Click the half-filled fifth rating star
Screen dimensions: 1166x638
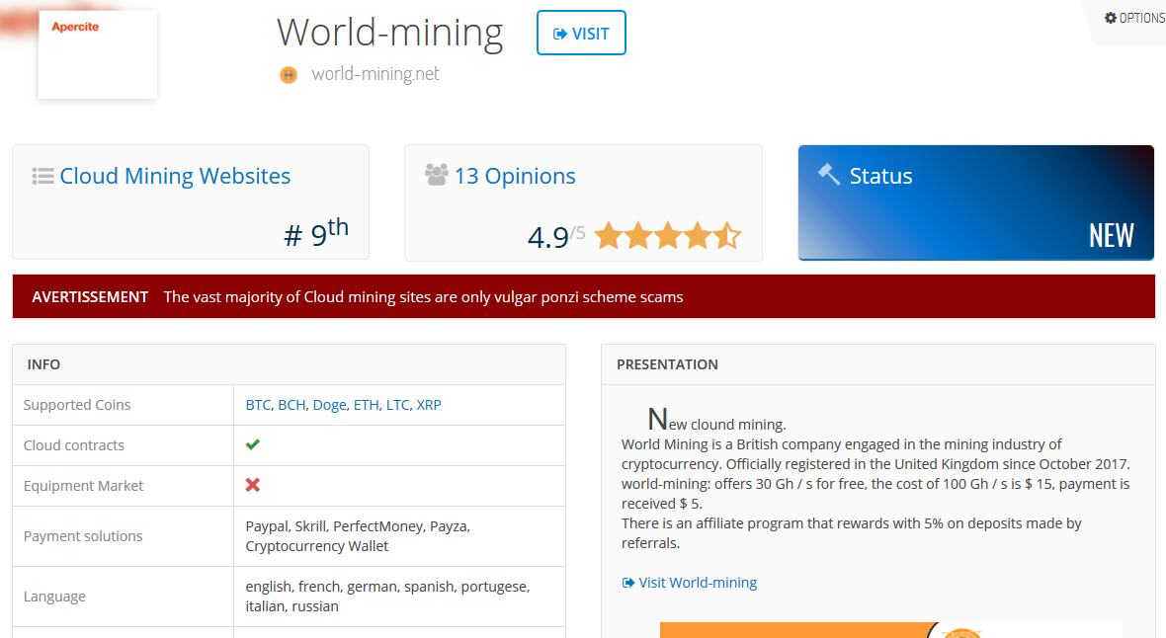tap(727, 236)
